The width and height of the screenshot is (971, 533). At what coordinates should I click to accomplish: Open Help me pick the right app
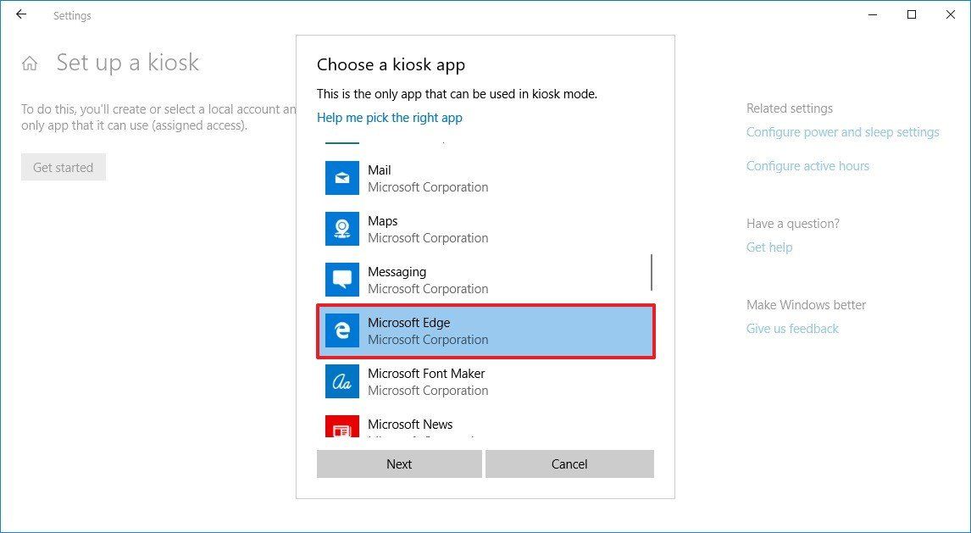tap(389, 117)
